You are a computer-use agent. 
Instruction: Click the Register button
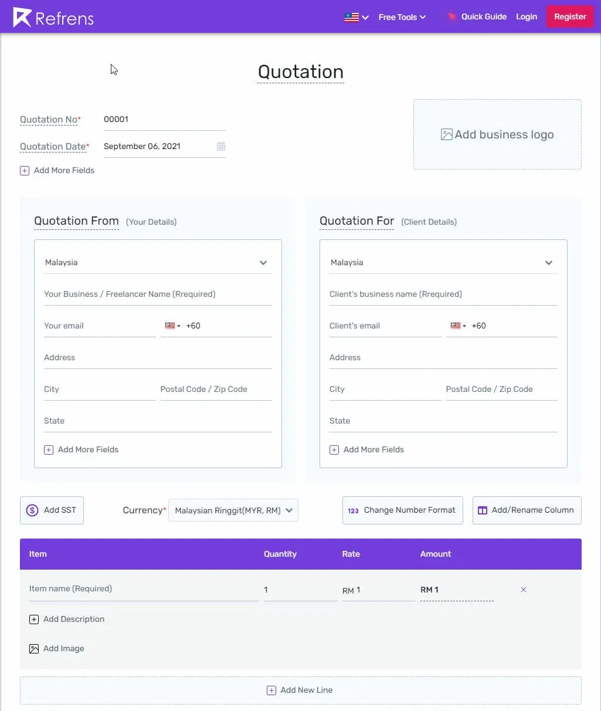(x=570, y=16)
